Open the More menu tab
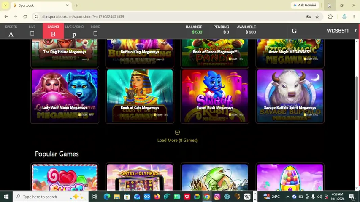 (x=95, y=31)
